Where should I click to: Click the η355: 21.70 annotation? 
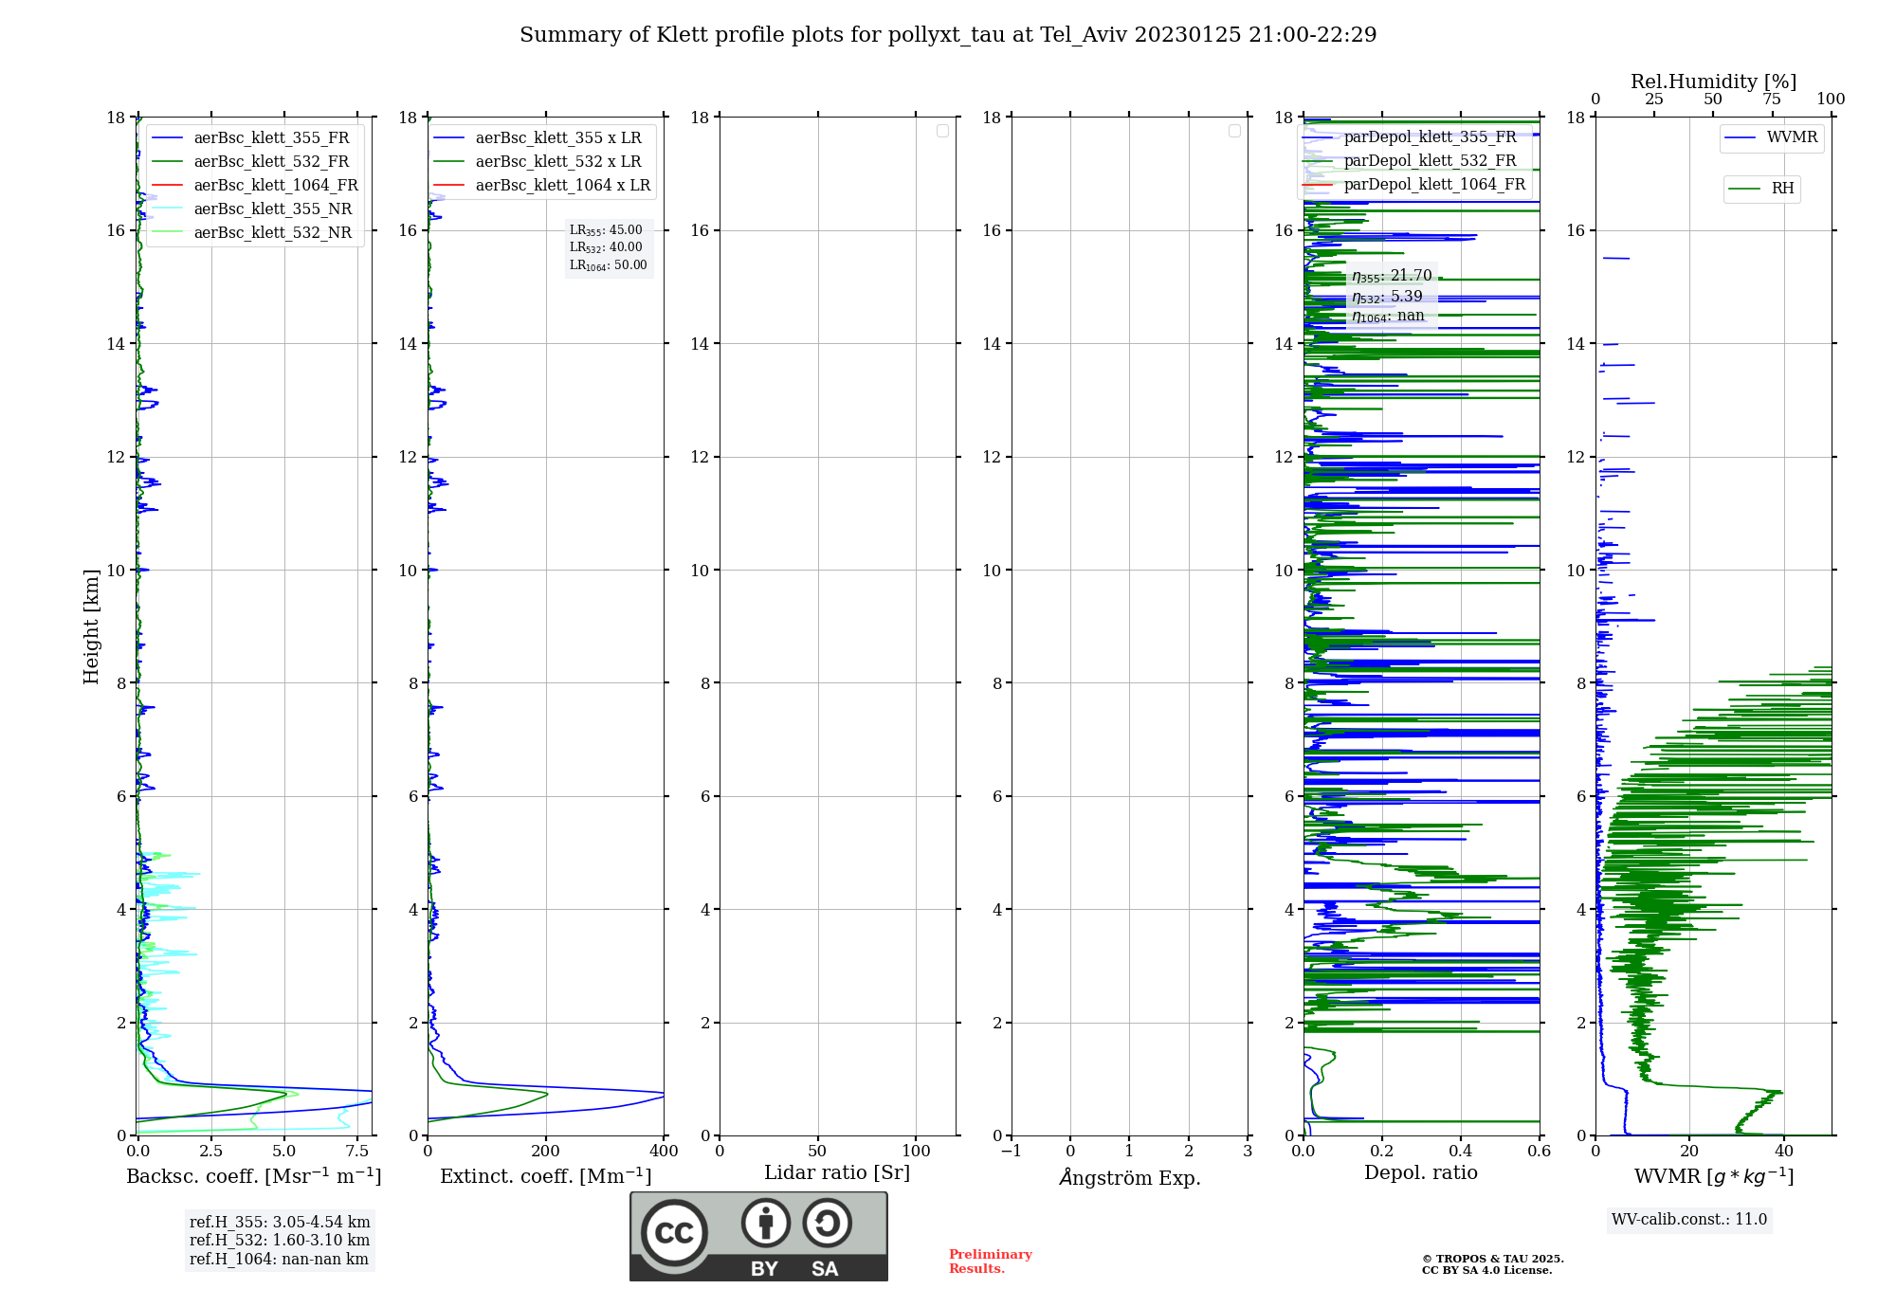click(1392, 276)
